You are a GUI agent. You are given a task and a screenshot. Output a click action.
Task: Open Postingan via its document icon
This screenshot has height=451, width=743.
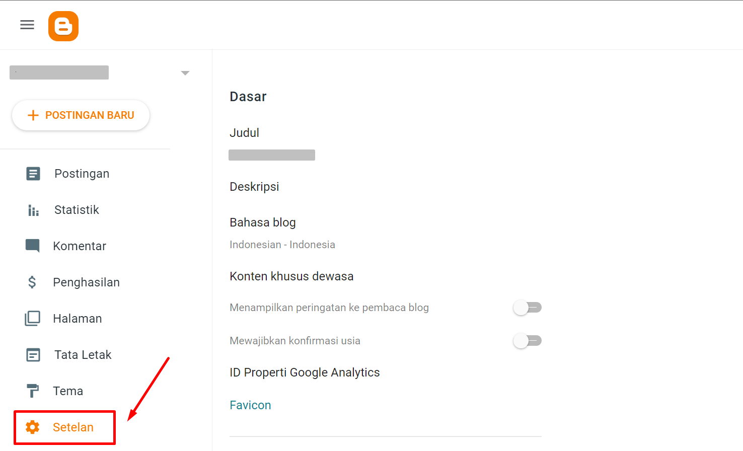click(33, 174)
